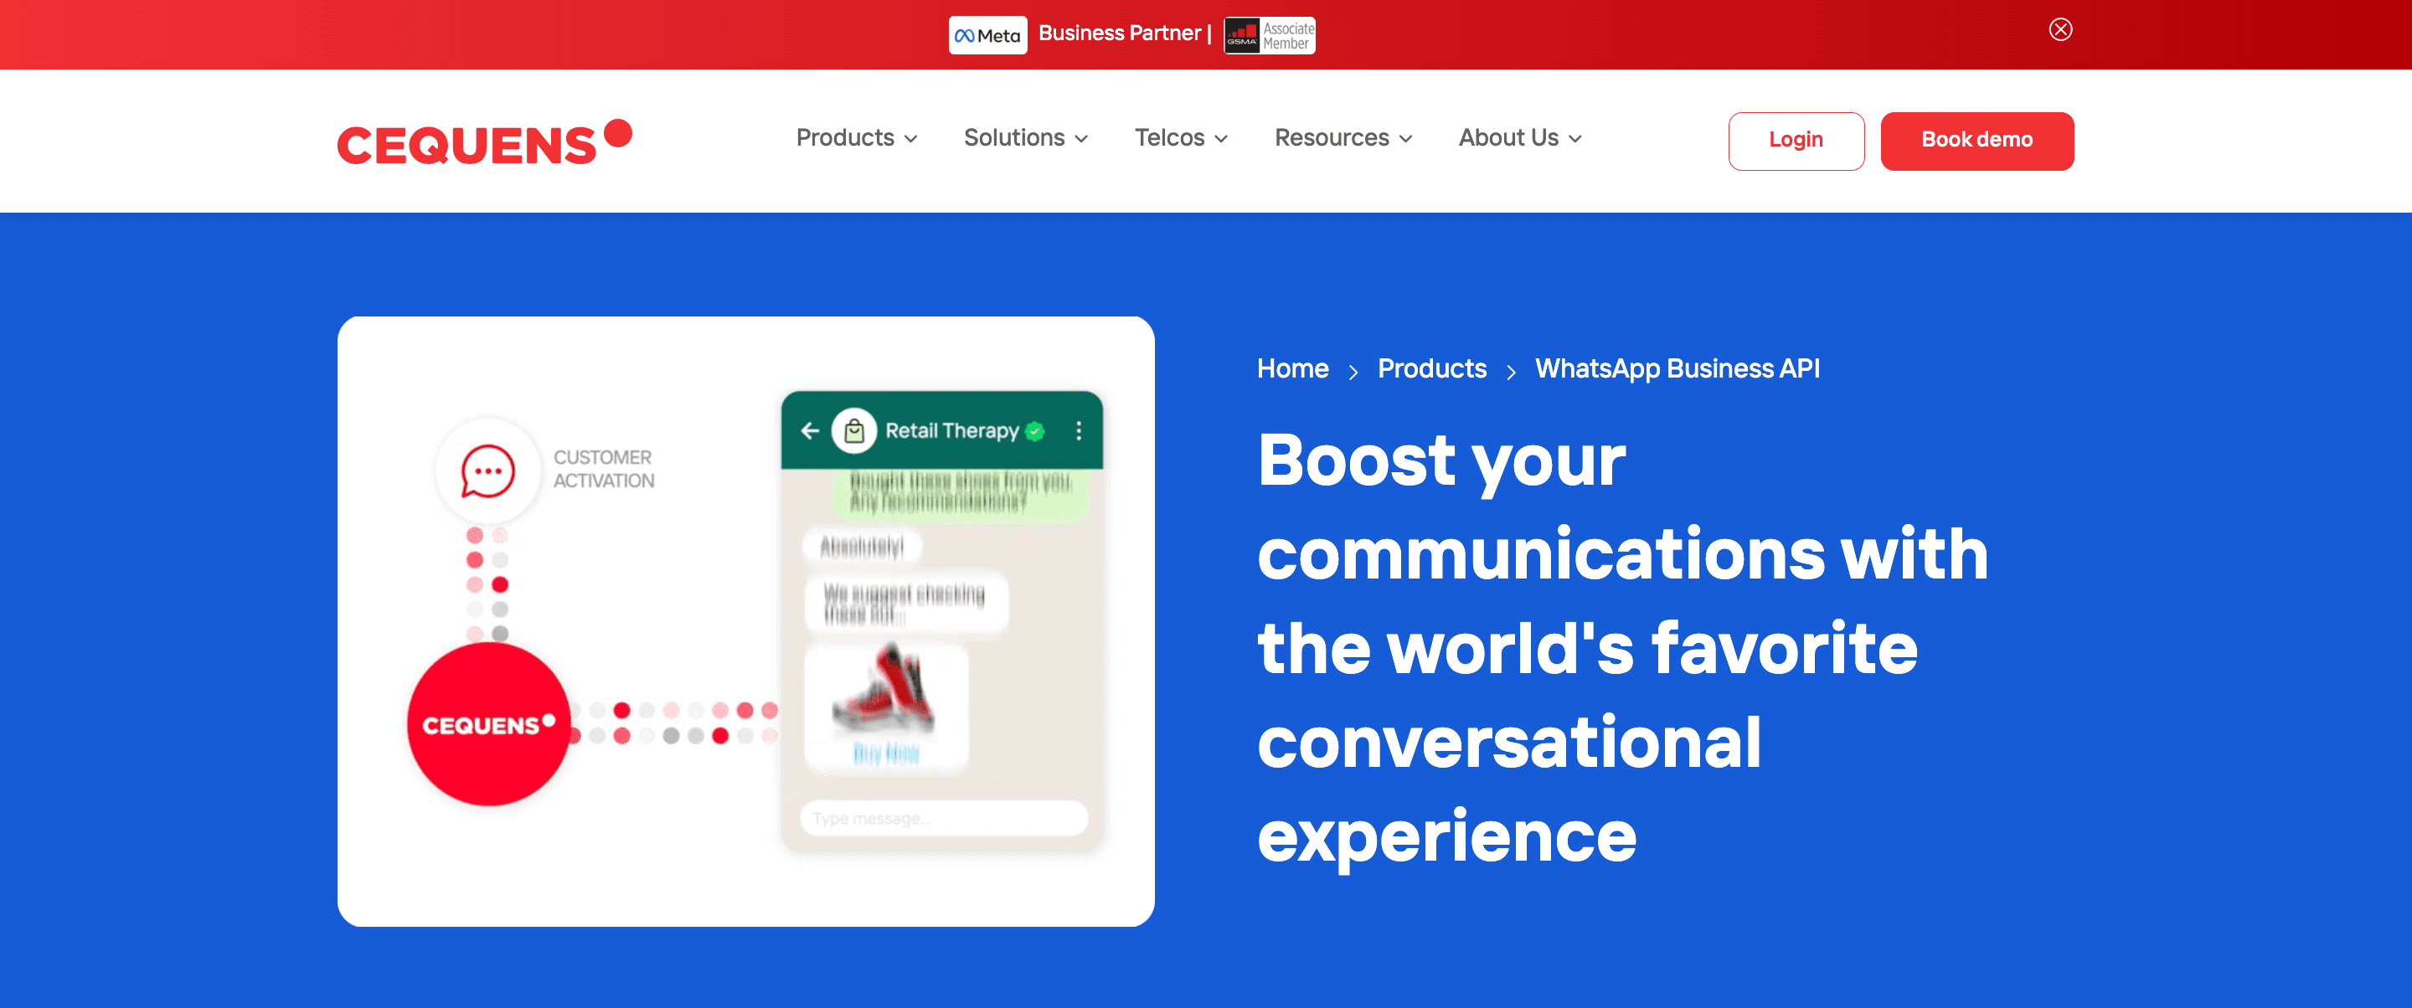Click the Login button

click(1795, 141)
